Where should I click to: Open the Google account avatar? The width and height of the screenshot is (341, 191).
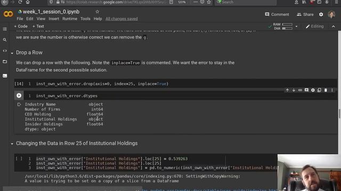click(331, 14)
